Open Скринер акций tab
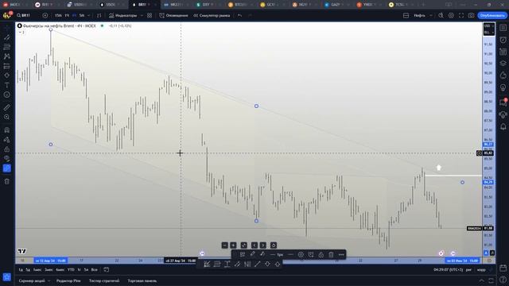This screenshot has height=286, width=509. point(32,280)
